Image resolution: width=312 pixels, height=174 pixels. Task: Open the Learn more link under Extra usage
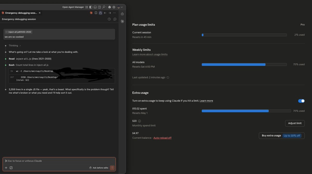[206, 101]
